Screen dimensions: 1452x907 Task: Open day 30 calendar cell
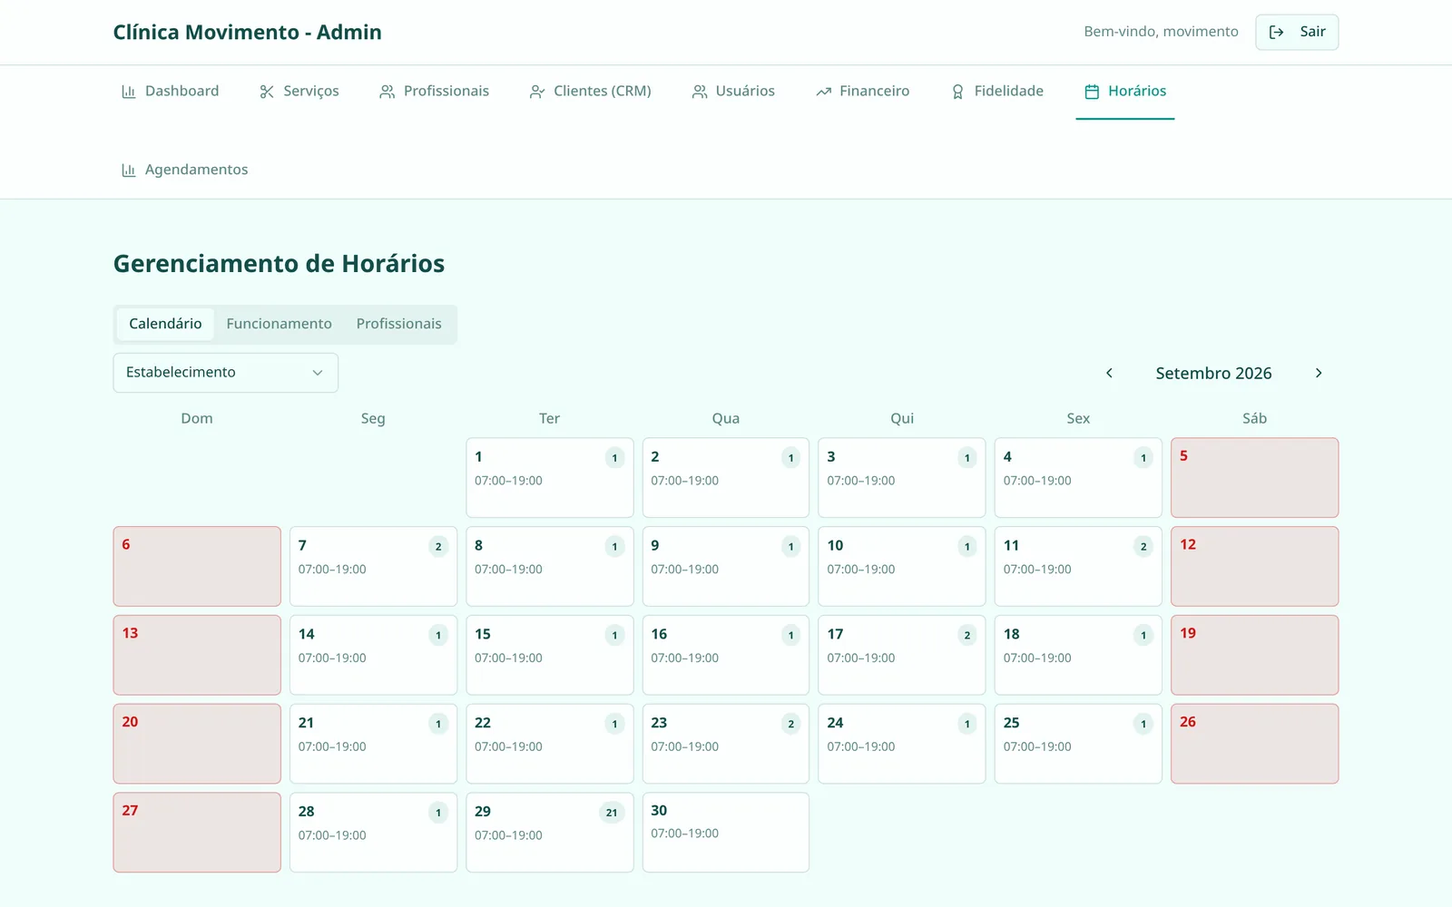point(726,833)
